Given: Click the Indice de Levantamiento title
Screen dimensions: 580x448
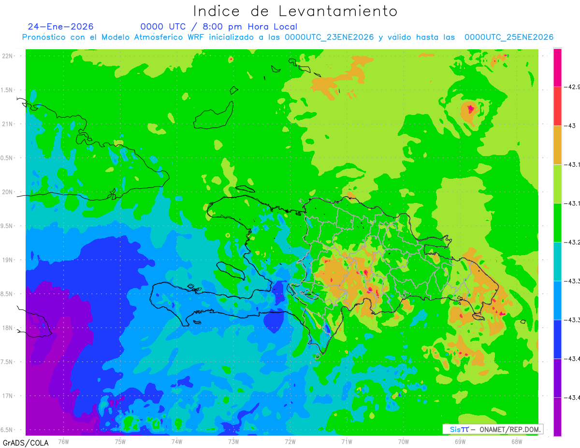Looking at the screenshot, I should click(295, 11).
